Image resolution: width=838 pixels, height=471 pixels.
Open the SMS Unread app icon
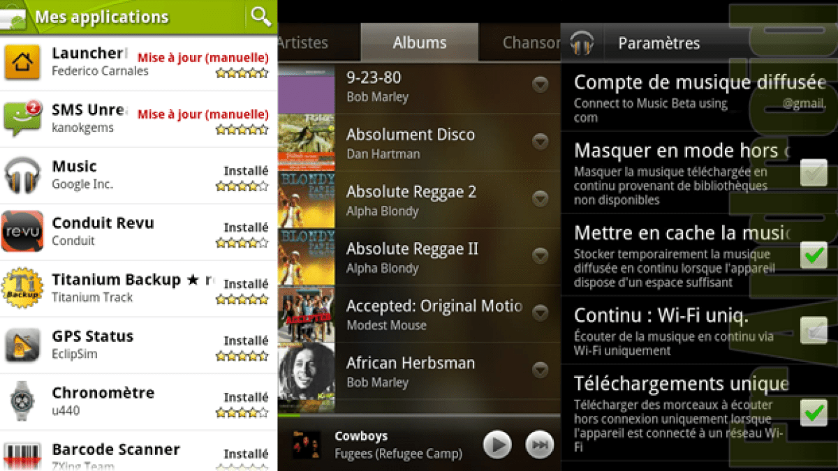[x=22, y=119]
